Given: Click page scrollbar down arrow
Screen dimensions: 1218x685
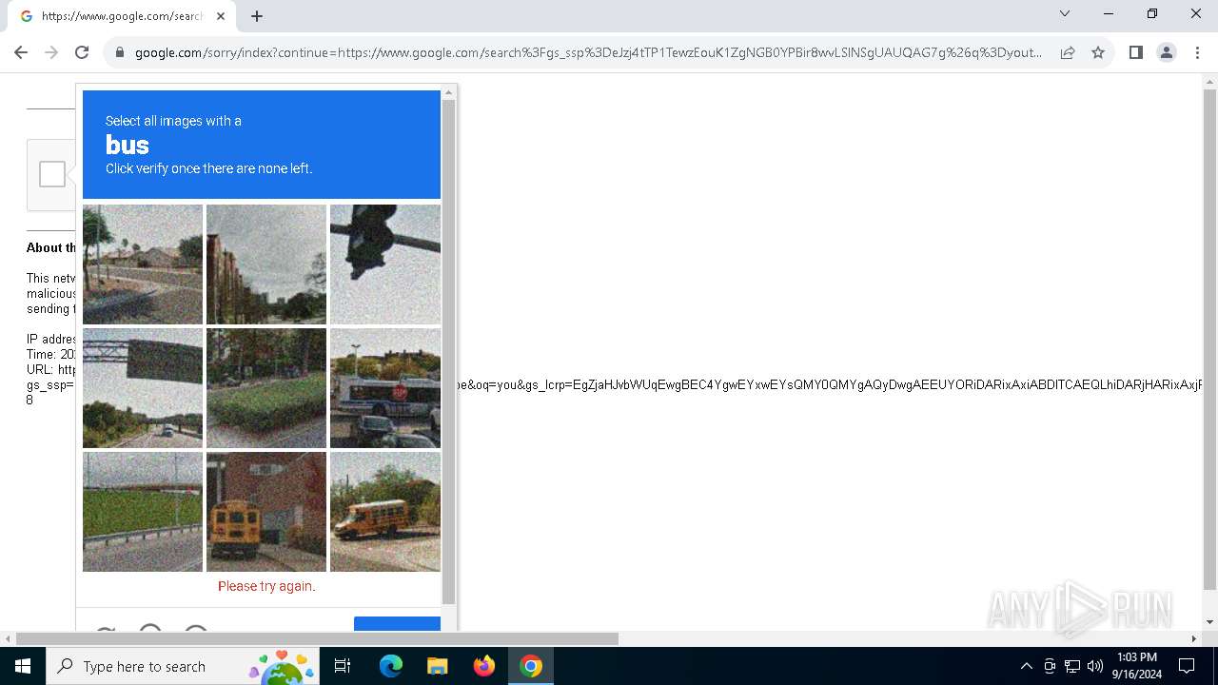Looking at the screenshot, I should coord(1209,622).
